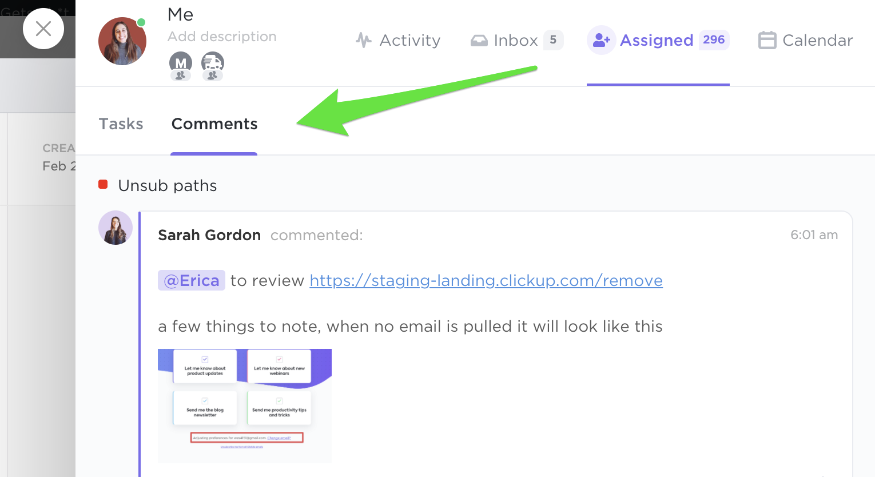Viewport: 875px width, 477px height.
Task: Click the Inbox count badge showing 5
Action: coord(553,40)
